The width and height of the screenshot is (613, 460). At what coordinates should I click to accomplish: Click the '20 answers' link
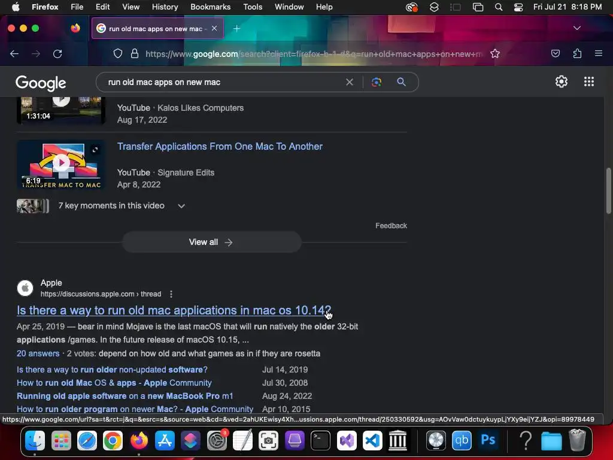tap(38, 353)
